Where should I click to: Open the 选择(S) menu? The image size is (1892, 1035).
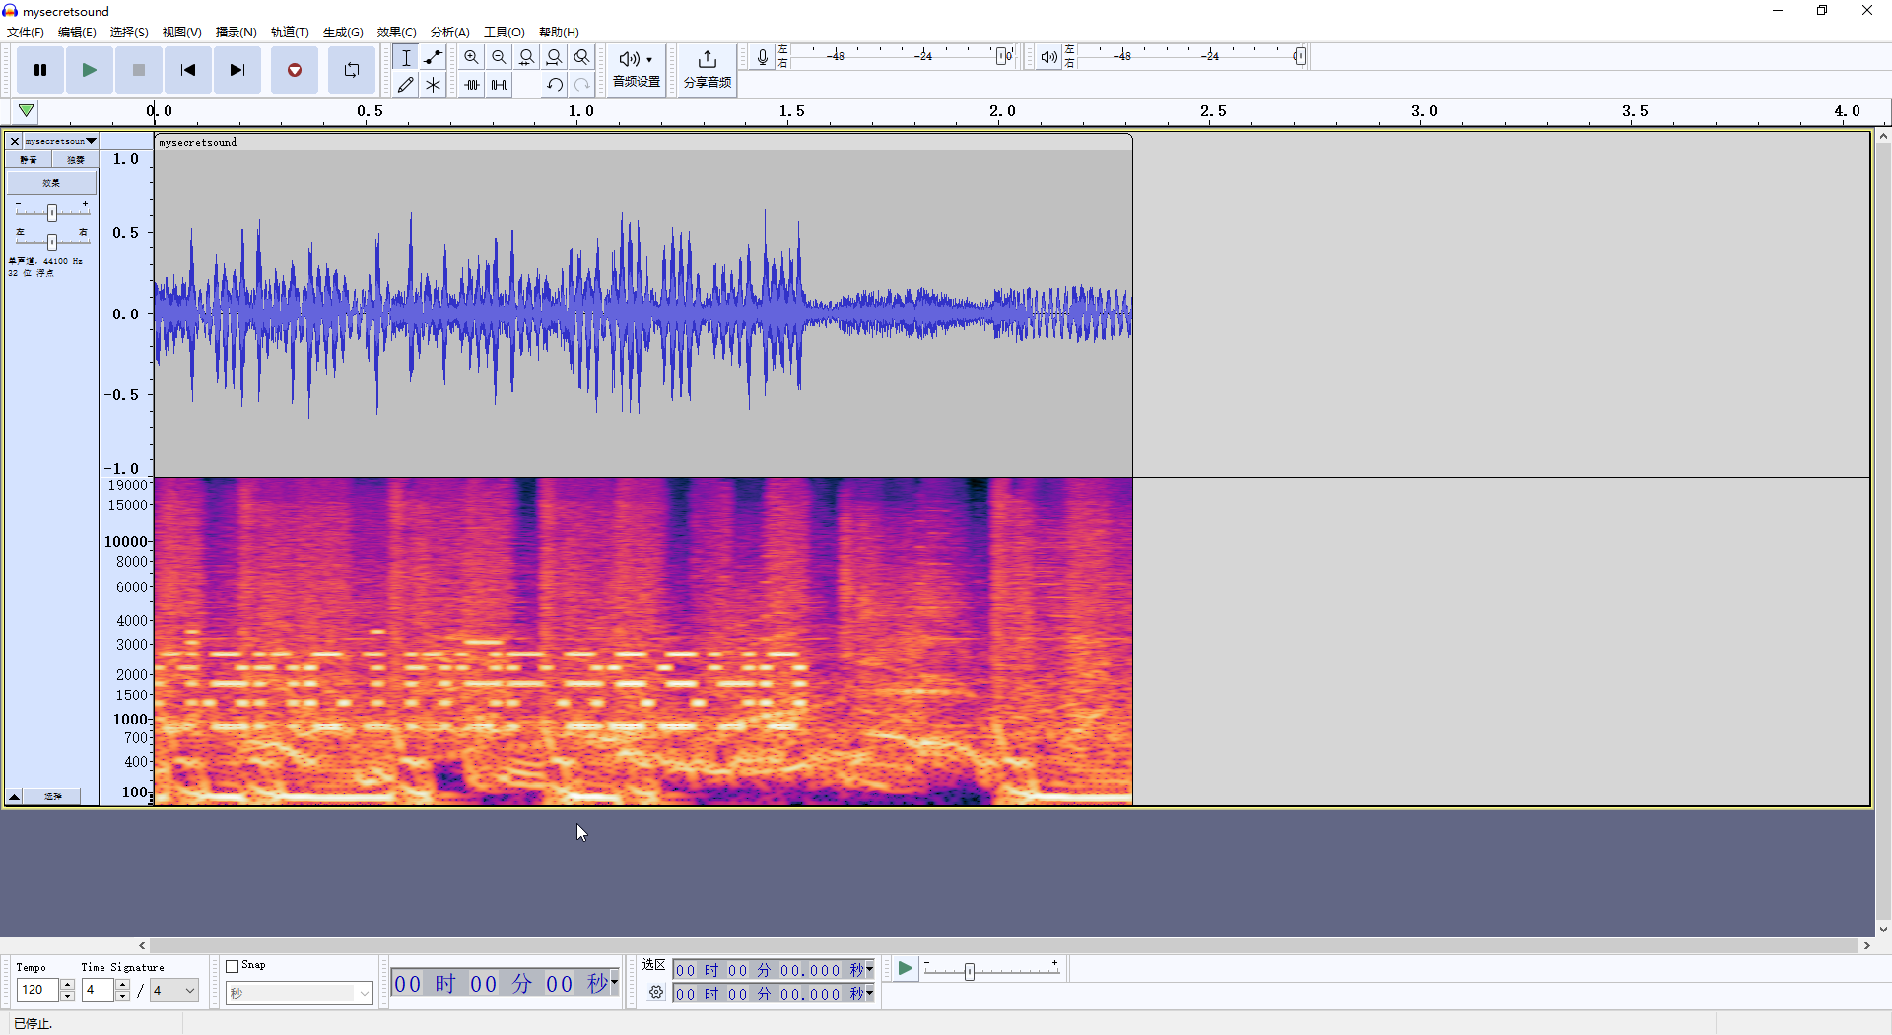129,33
